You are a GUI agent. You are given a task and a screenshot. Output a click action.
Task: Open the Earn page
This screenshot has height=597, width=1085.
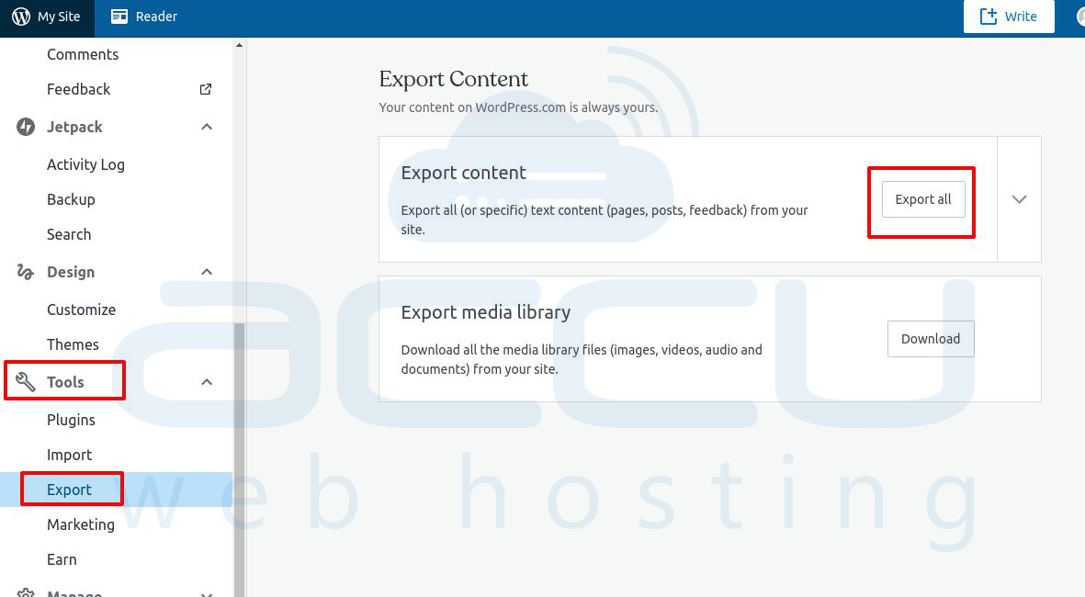pyautogui.click(x=62, y=559)
